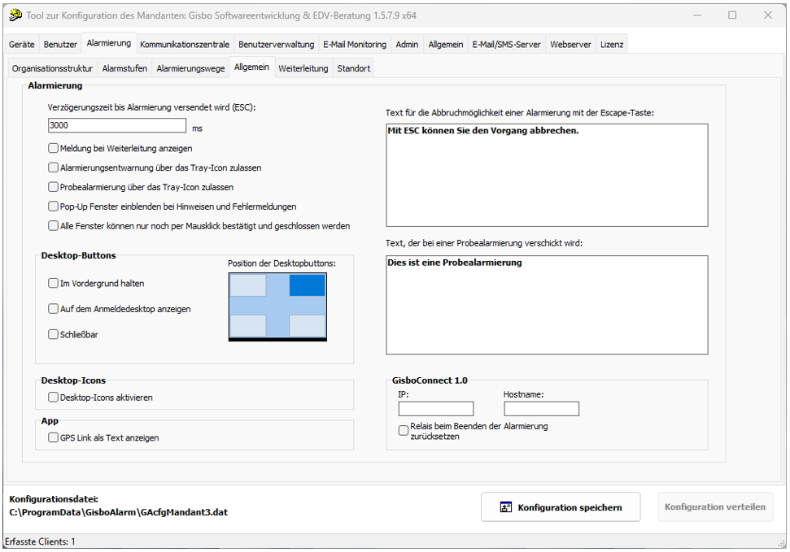Open the Geräte tab
Viewport: 790px width, 552px height.
tap(22, 45)
